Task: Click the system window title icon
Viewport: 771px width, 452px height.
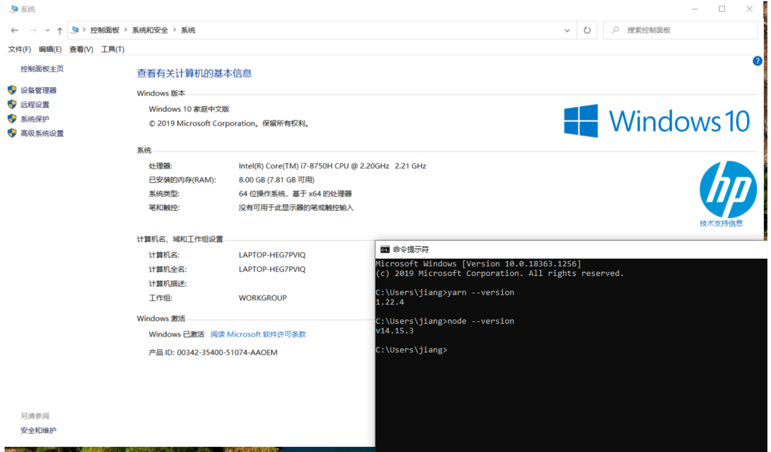Action: [13, 9]
